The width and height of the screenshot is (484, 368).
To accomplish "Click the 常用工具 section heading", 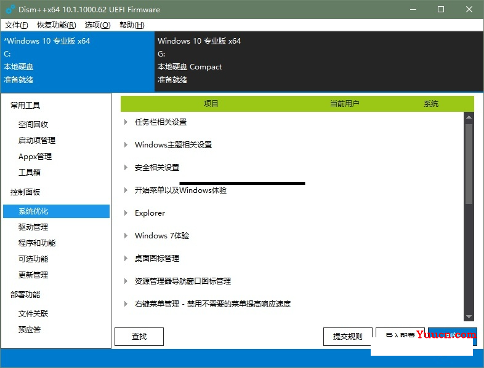I will pos(25,105).
